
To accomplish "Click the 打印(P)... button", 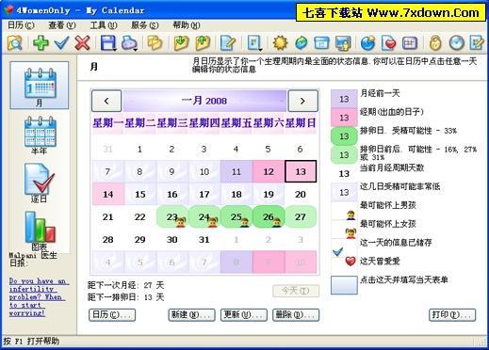I will pyautogui.click(x=452, y=315).
